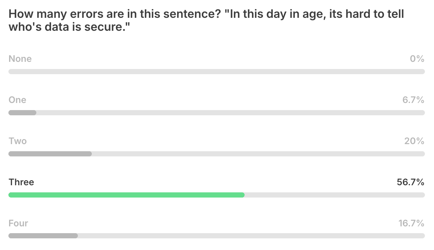Click the green filled Three result bar

[x=127, y=195]
